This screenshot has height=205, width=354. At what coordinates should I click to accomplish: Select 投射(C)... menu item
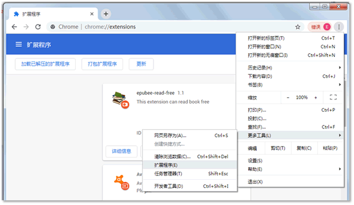(290, 118)
